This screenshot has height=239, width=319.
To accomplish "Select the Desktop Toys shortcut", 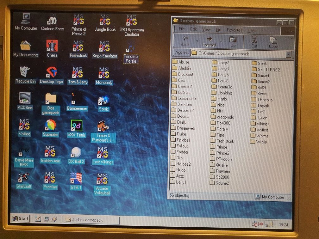I will pos(52,75).
